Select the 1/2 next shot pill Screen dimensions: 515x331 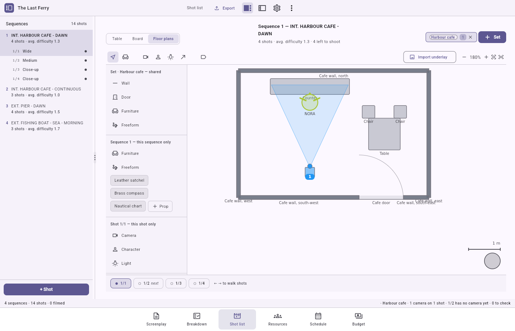pos(148,284)
